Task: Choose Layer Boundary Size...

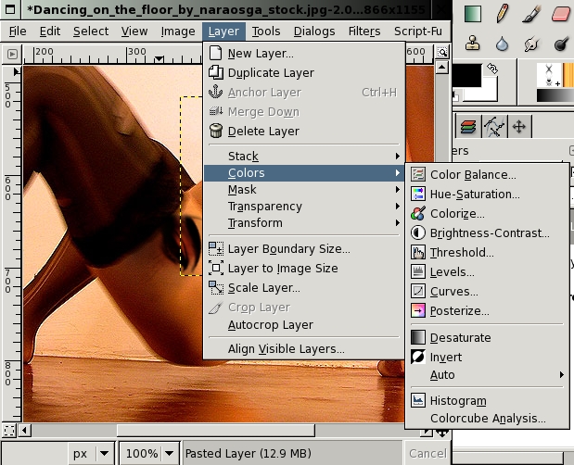Action: point(304,248)
